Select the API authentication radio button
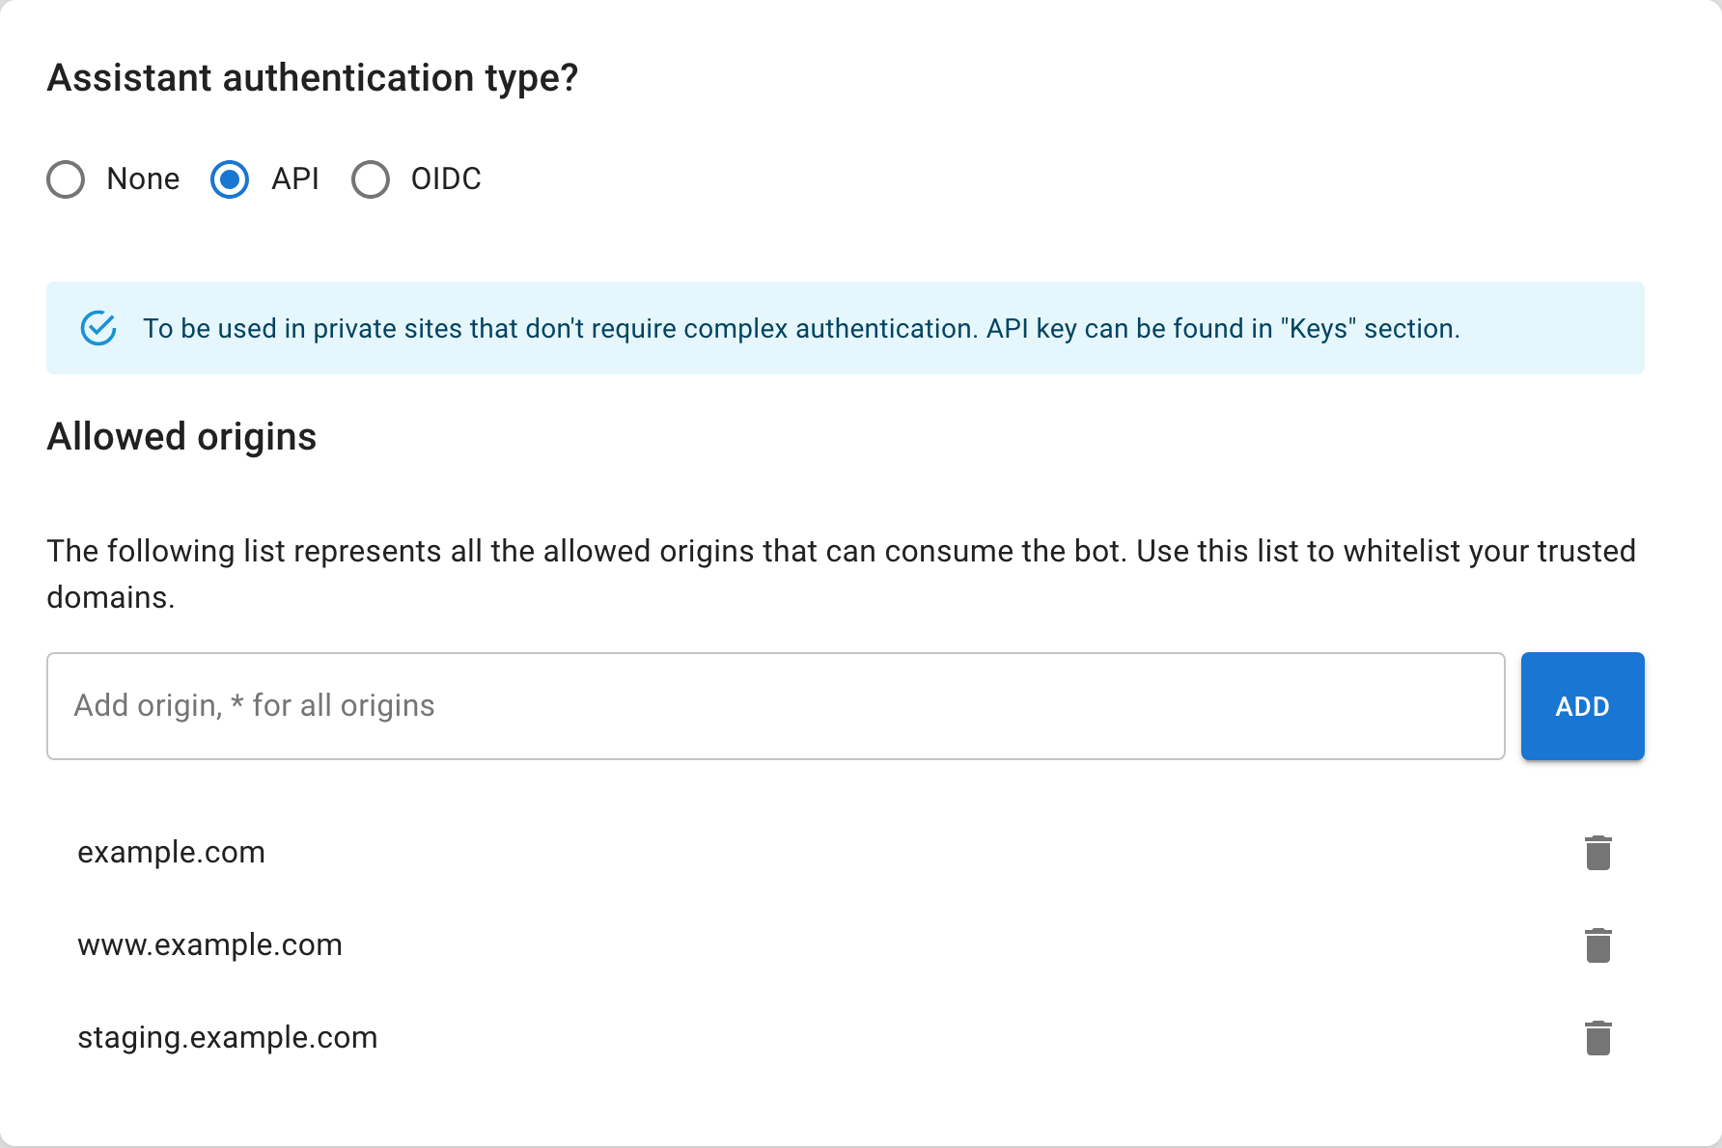This screenshot has height=1148, width=1722. [x=230, y=179]
